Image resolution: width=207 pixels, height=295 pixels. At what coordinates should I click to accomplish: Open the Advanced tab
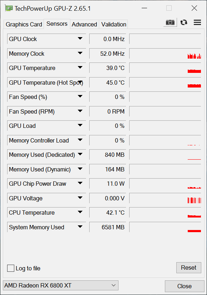[85, 24]
